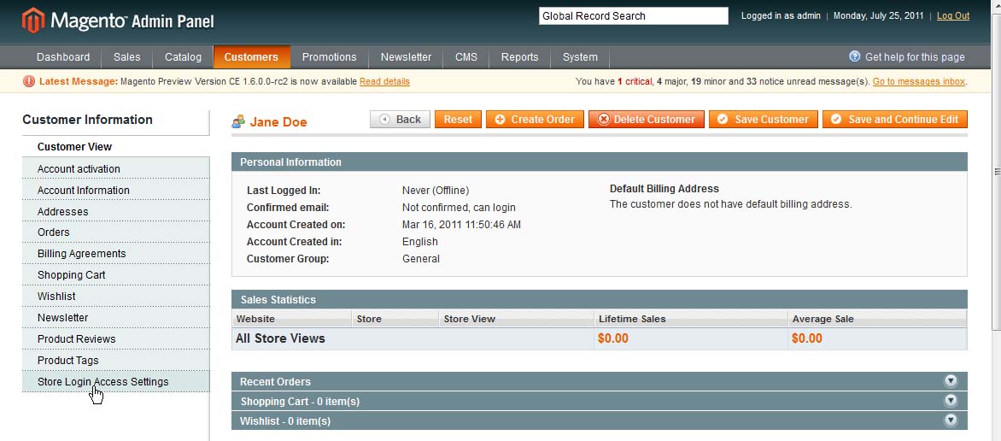Click the 'Never (Offline)' value
1001x441 pixels.
coord(436,191)
